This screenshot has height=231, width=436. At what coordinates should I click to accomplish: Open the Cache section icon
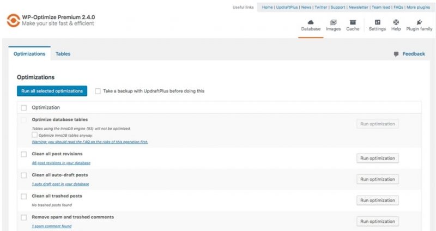coord(353,22)
